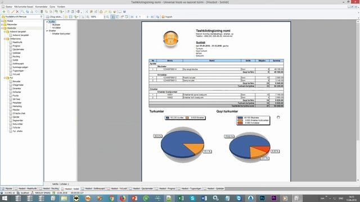
Task: Select Sotildi report in tree
Action: pyautogui.click(x=15, y=60)
